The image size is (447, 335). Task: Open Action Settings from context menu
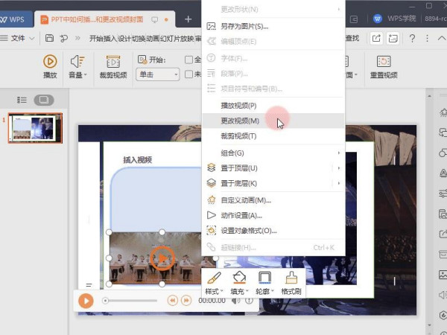(273, 215)
